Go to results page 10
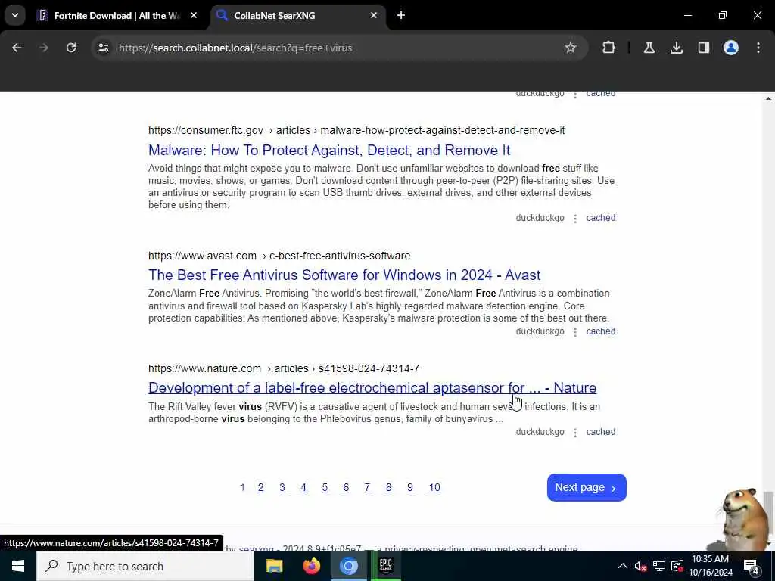Image resolution: width=775 pixels, height=581 pixels. pyautogui.click(x=434, y=488)
